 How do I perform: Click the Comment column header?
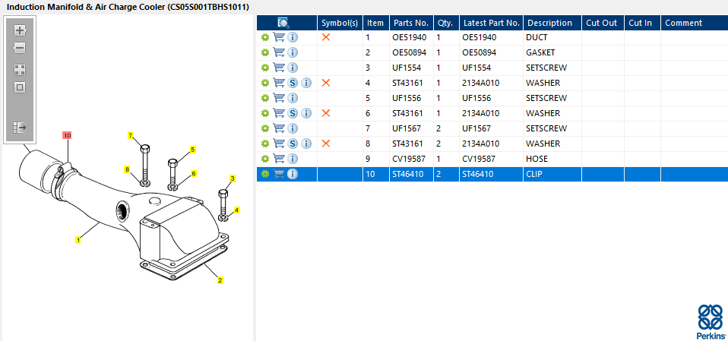694,23
